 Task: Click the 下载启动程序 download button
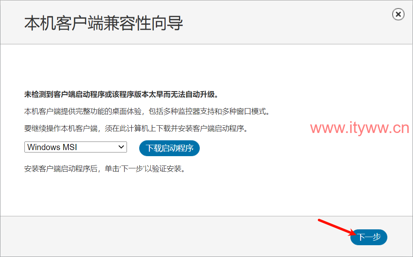pyautogui.click(x=169, y=148)
